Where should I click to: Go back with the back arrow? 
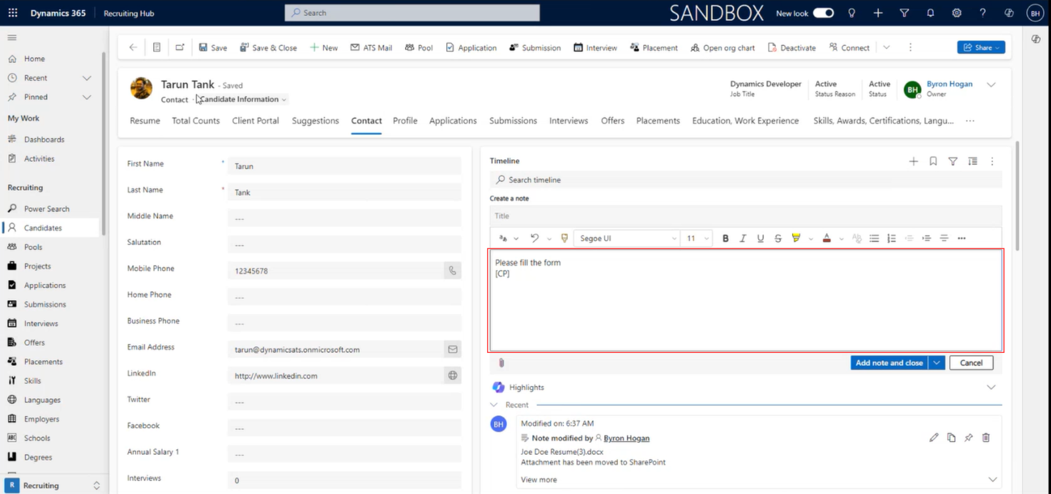(133, 48)
